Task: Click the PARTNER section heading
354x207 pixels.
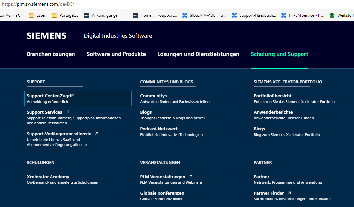Action: [262, 162]
